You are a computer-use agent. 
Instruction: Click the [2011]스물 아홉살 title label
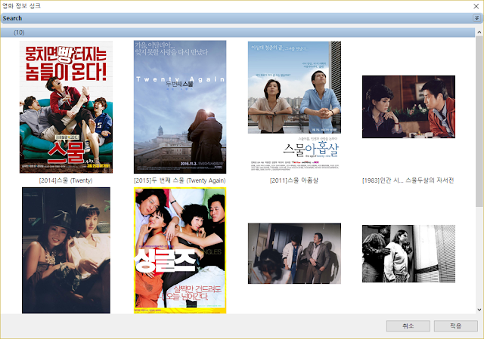tap(294, 180)
